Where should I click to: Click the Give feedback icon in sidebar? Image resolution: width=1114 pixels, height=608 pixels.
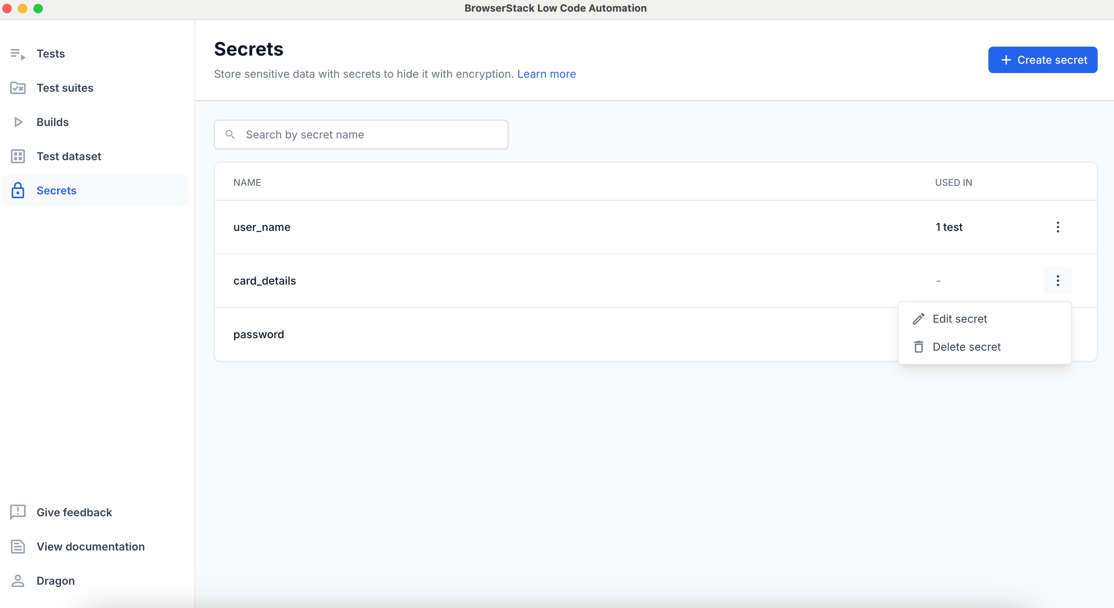18,512
